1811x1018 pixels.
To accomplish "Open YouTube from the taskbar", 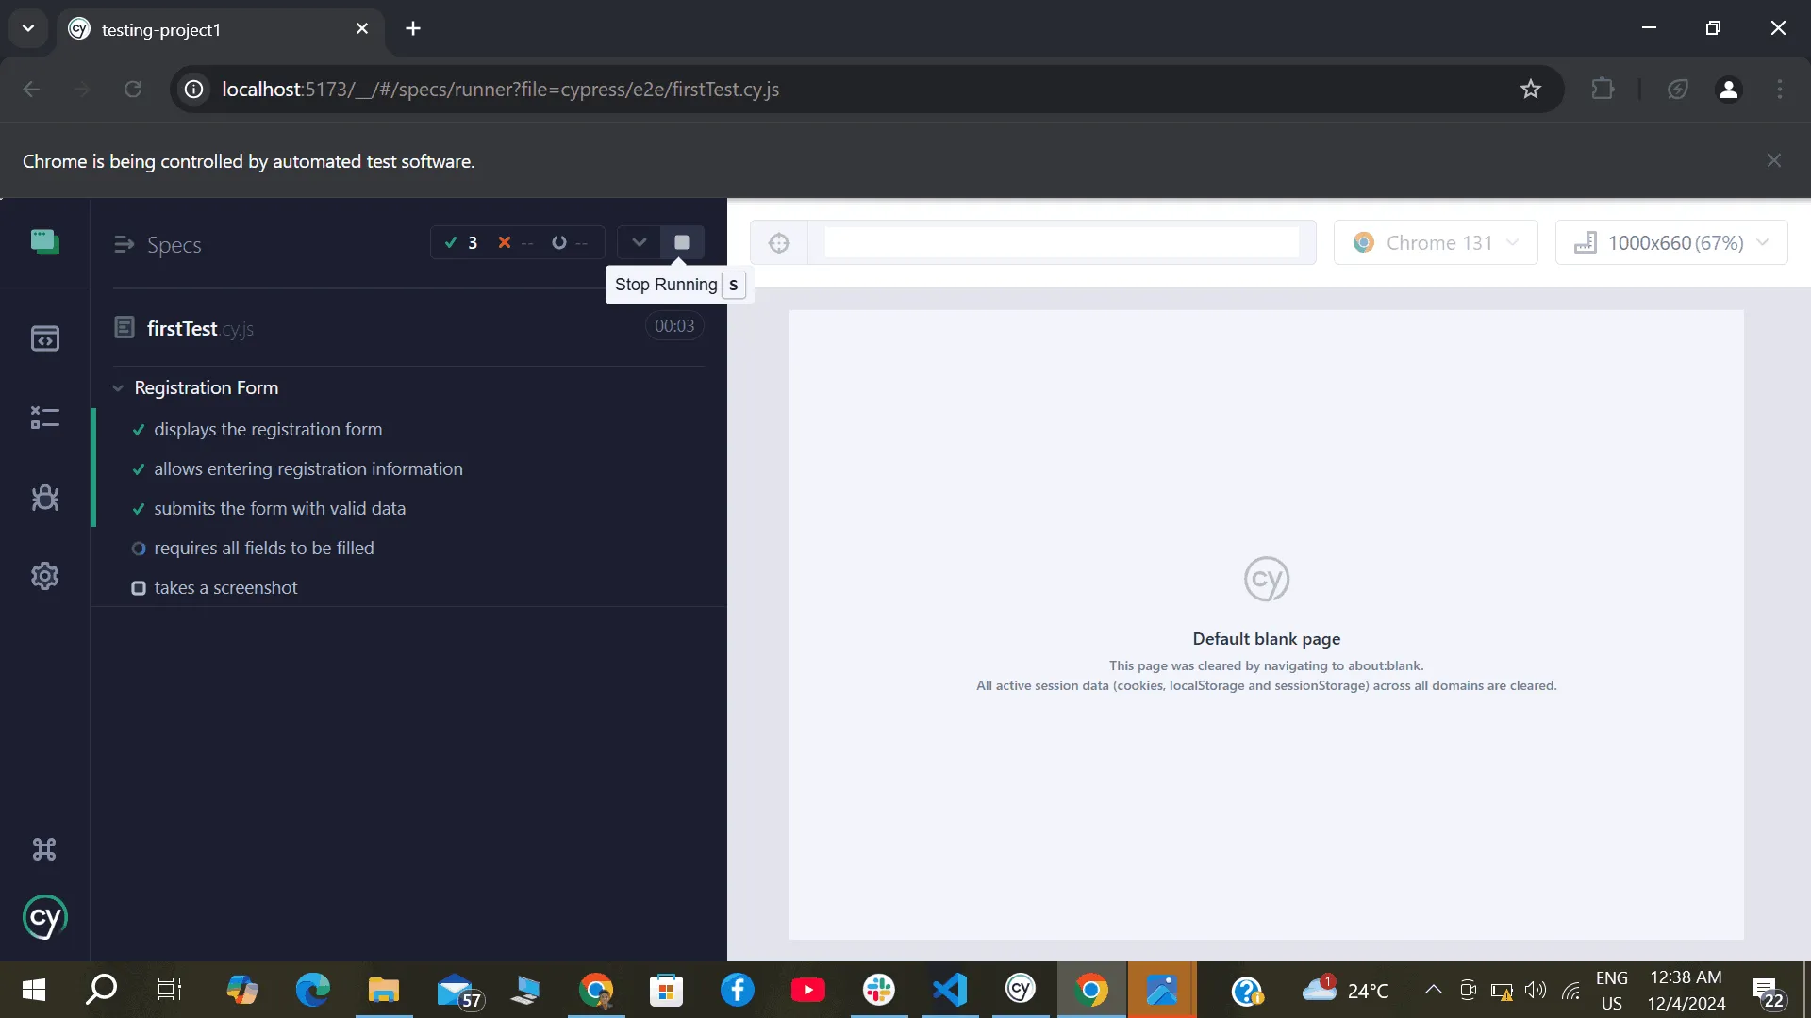I will click(x=808, y=990).
